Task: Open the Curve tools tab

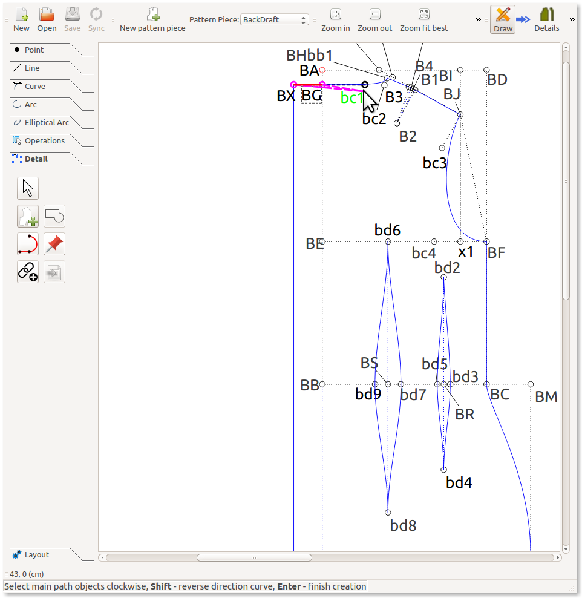Action: 35,87
